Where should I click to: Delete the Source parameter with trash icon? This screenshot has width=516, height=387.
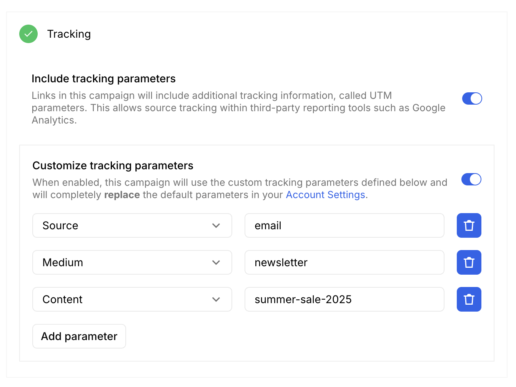click(469, 225)
